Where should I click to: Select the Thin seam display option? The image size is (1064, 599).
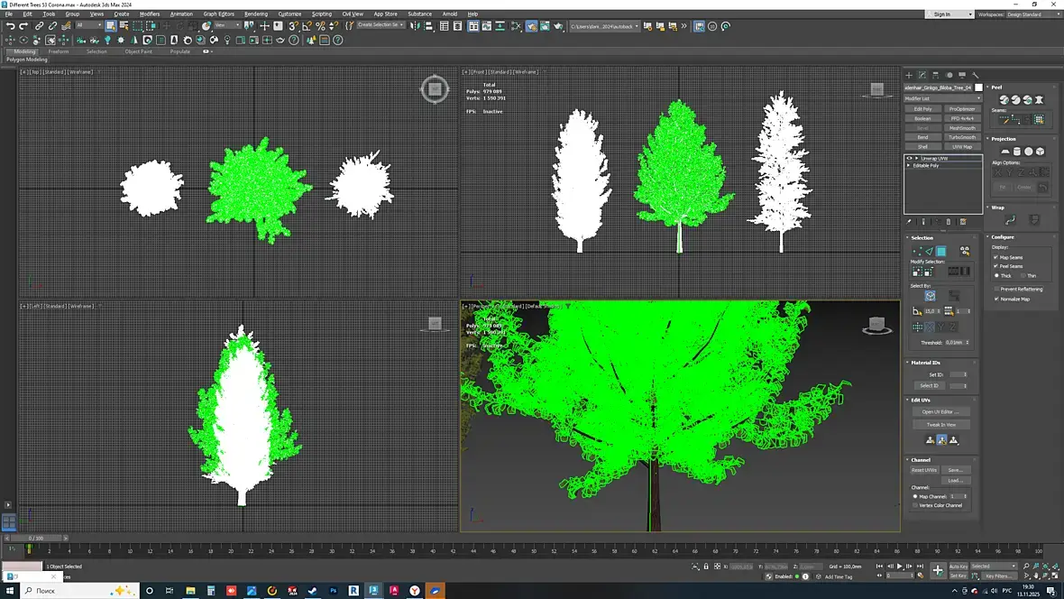click(1023, 275)
